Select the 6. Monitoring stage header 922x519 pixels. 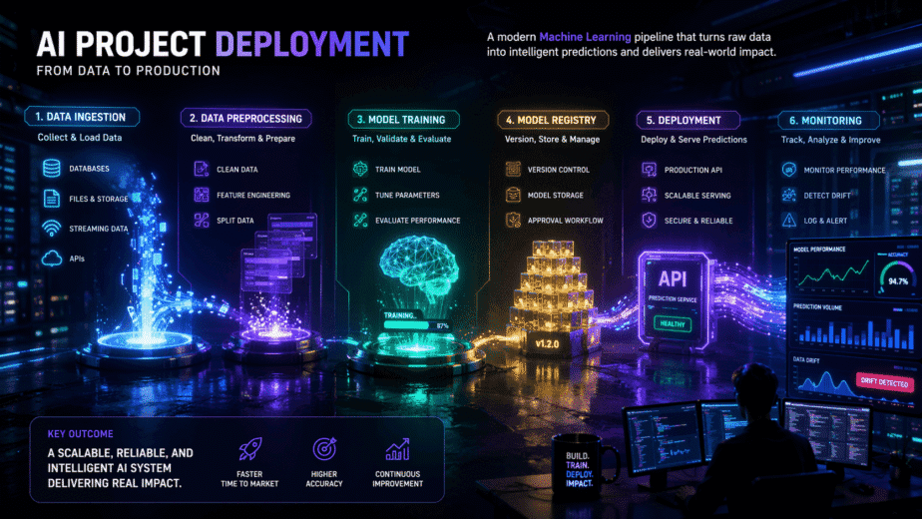point(828,121)
